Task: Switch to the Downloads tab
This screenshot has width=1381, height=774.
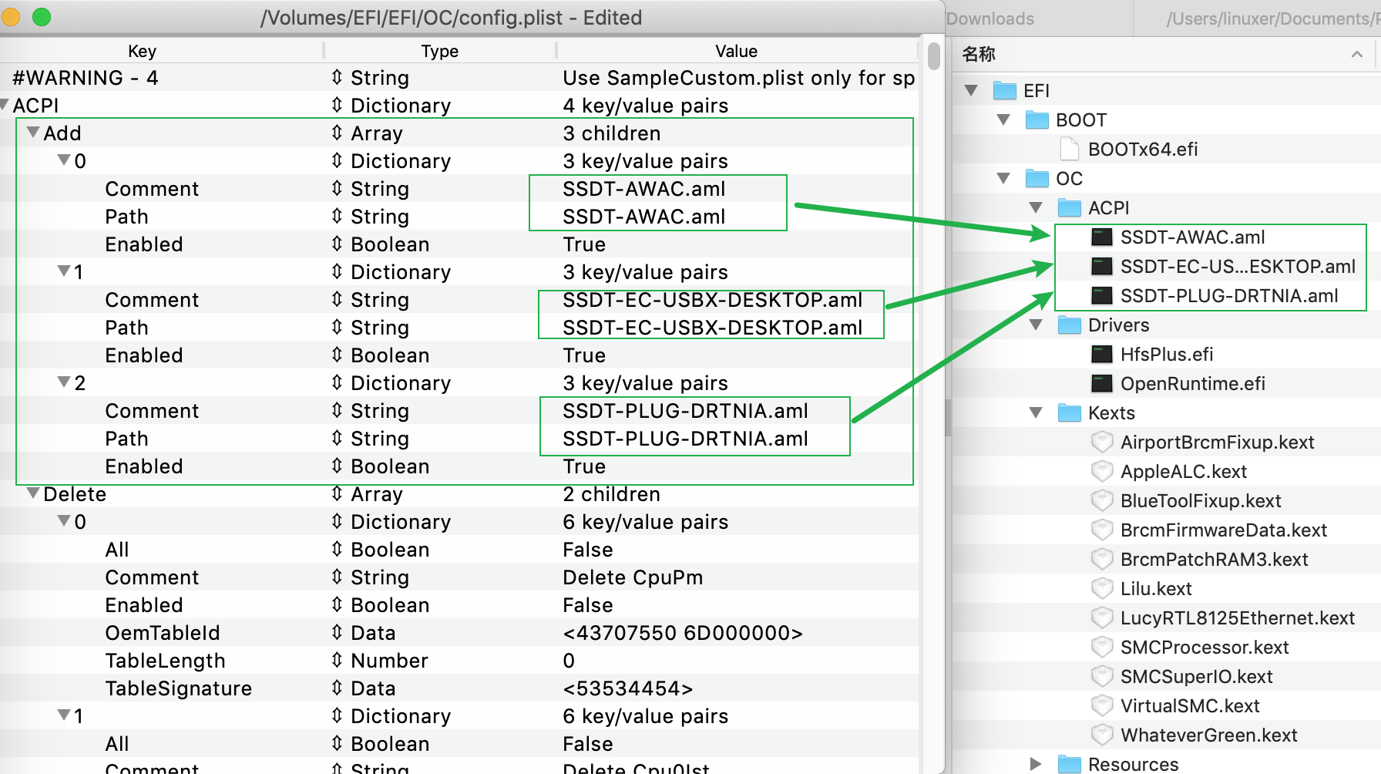Action: [x=990, y=19]
